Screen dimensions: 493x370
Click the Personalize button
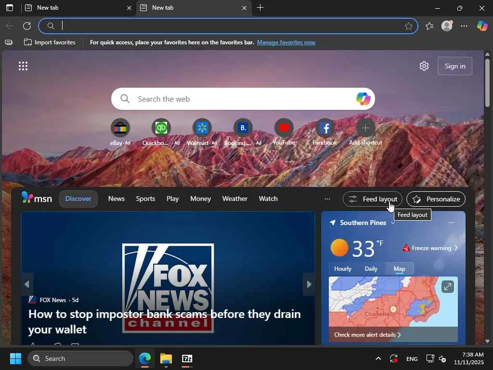coord(436,199)
